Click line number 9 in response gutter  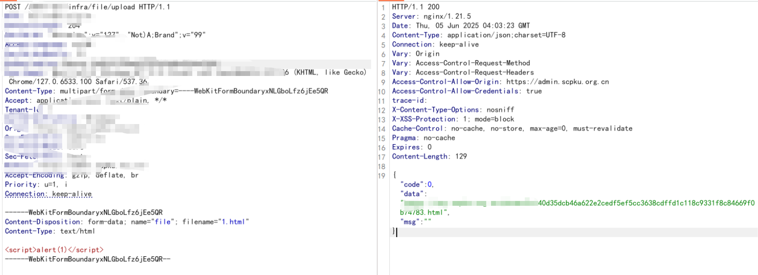pyautogui.click(x=384, y=82)
